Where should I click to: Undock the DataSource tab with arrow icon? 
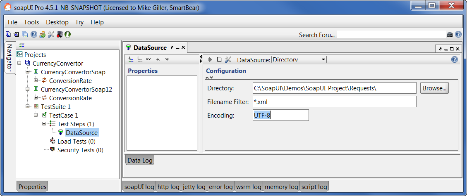172,47
